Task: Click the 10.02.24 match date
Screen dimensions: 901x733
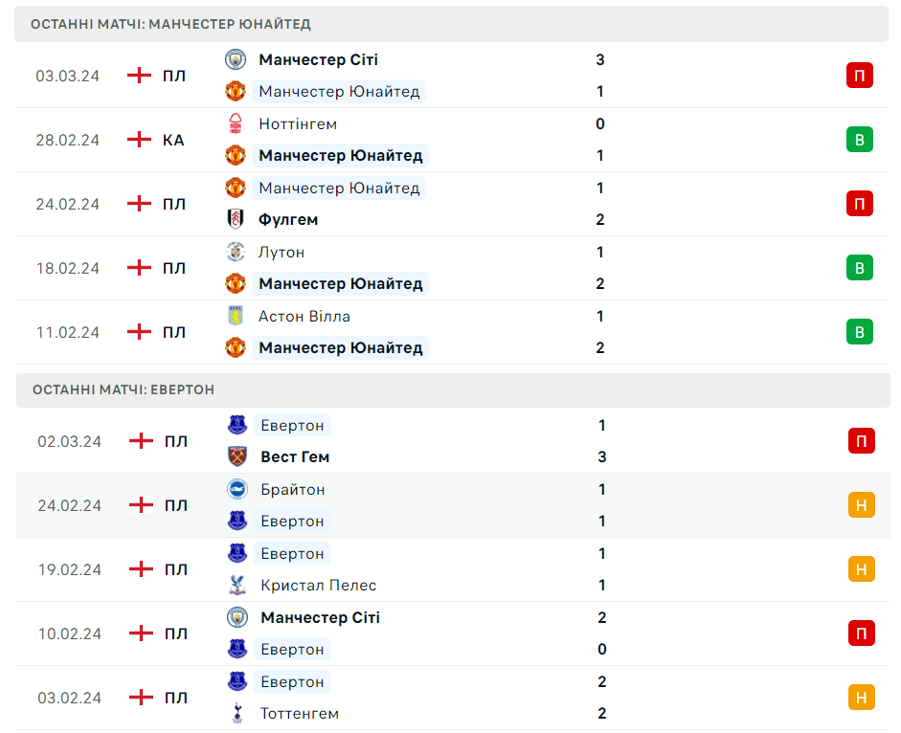Action: (69, 633)
